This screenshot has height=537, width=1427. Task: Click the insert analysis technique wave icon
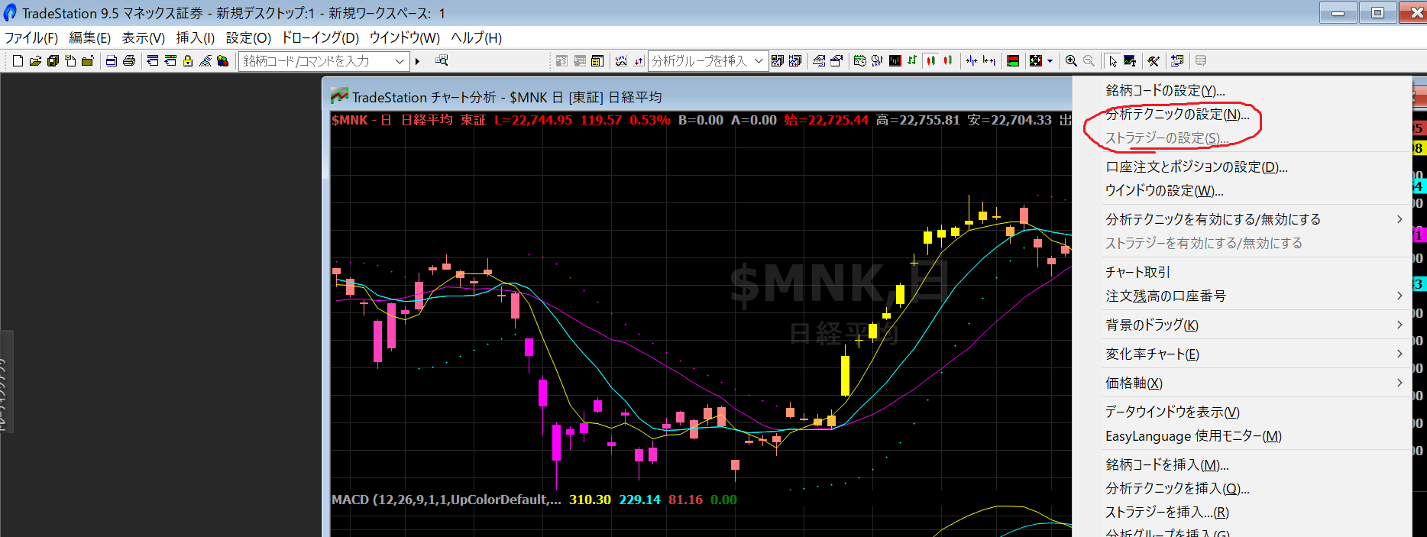tap(621, 61)
